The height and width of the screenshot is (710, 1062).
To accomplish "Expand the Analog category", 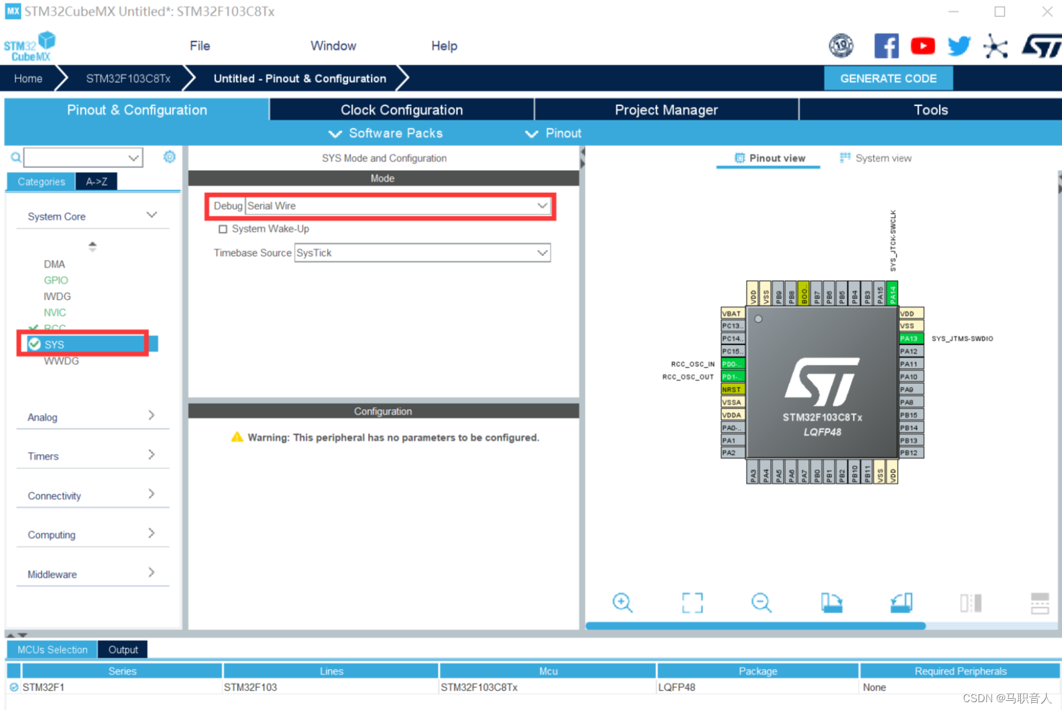I will click(x=151, y=416).
